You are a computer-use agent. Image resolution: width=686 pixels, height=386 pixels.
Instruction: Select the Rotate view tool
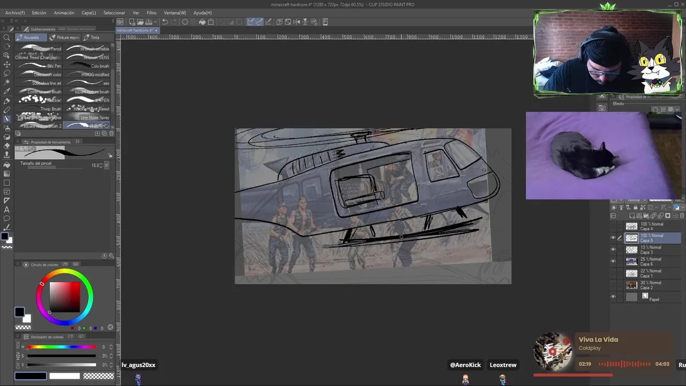tap(7, 47)
